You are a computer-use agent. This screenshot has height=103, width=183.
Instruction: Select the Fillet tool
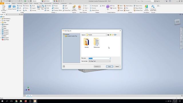(42, 7)
